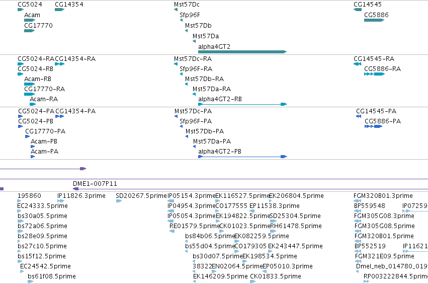Click protein Mst57Db-PA
Image resolution: width=428 pixels, height=284 pixels.
click(x=205, y=131)
